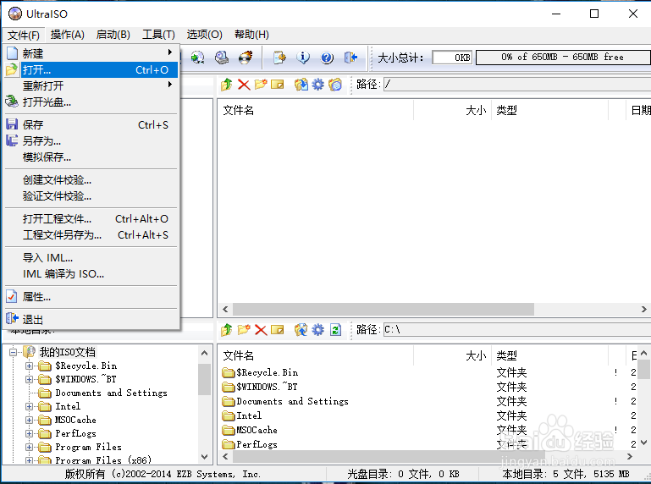Viewport: 651px width, 484px height.
Task: Open the 选项(O) menu
Action: (x=204, y=35)
